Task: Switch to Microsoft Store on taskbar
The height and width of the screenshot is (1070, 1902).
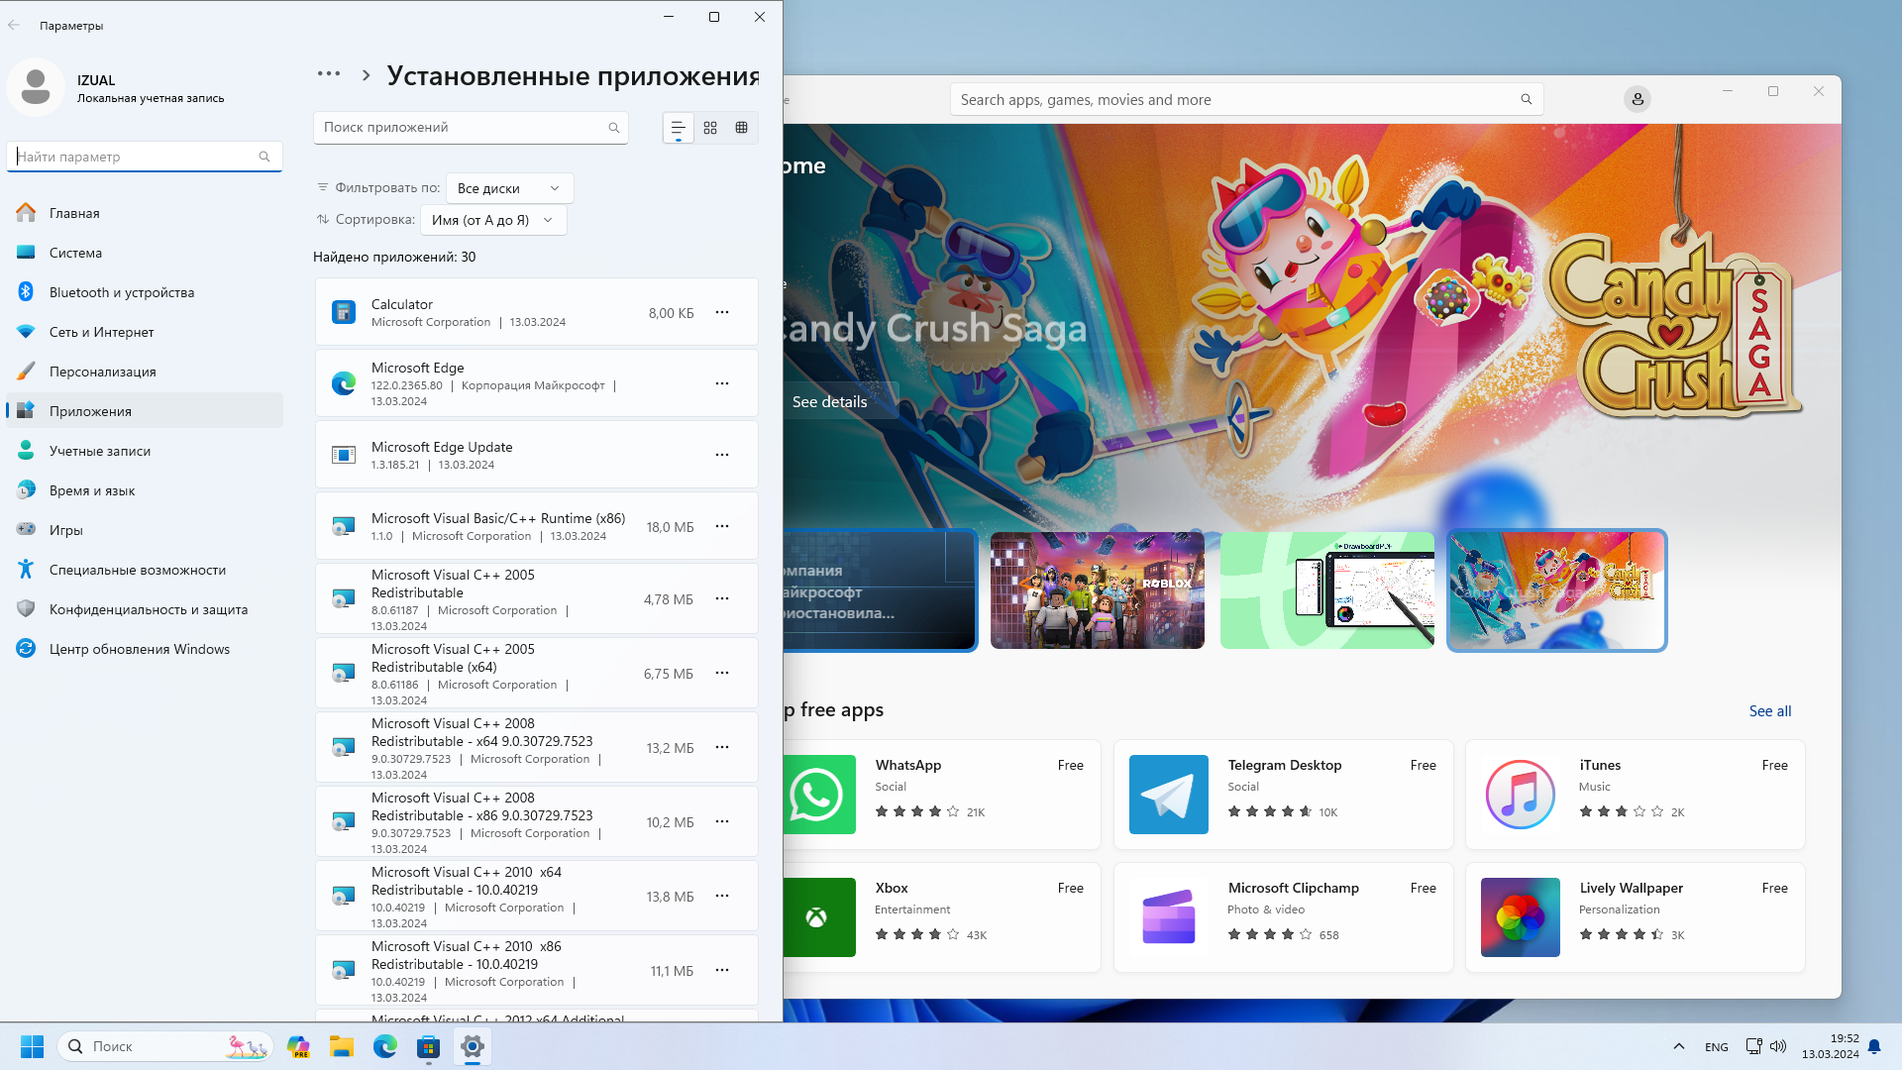Action: pyautogui.click(x=429, y=1046)
